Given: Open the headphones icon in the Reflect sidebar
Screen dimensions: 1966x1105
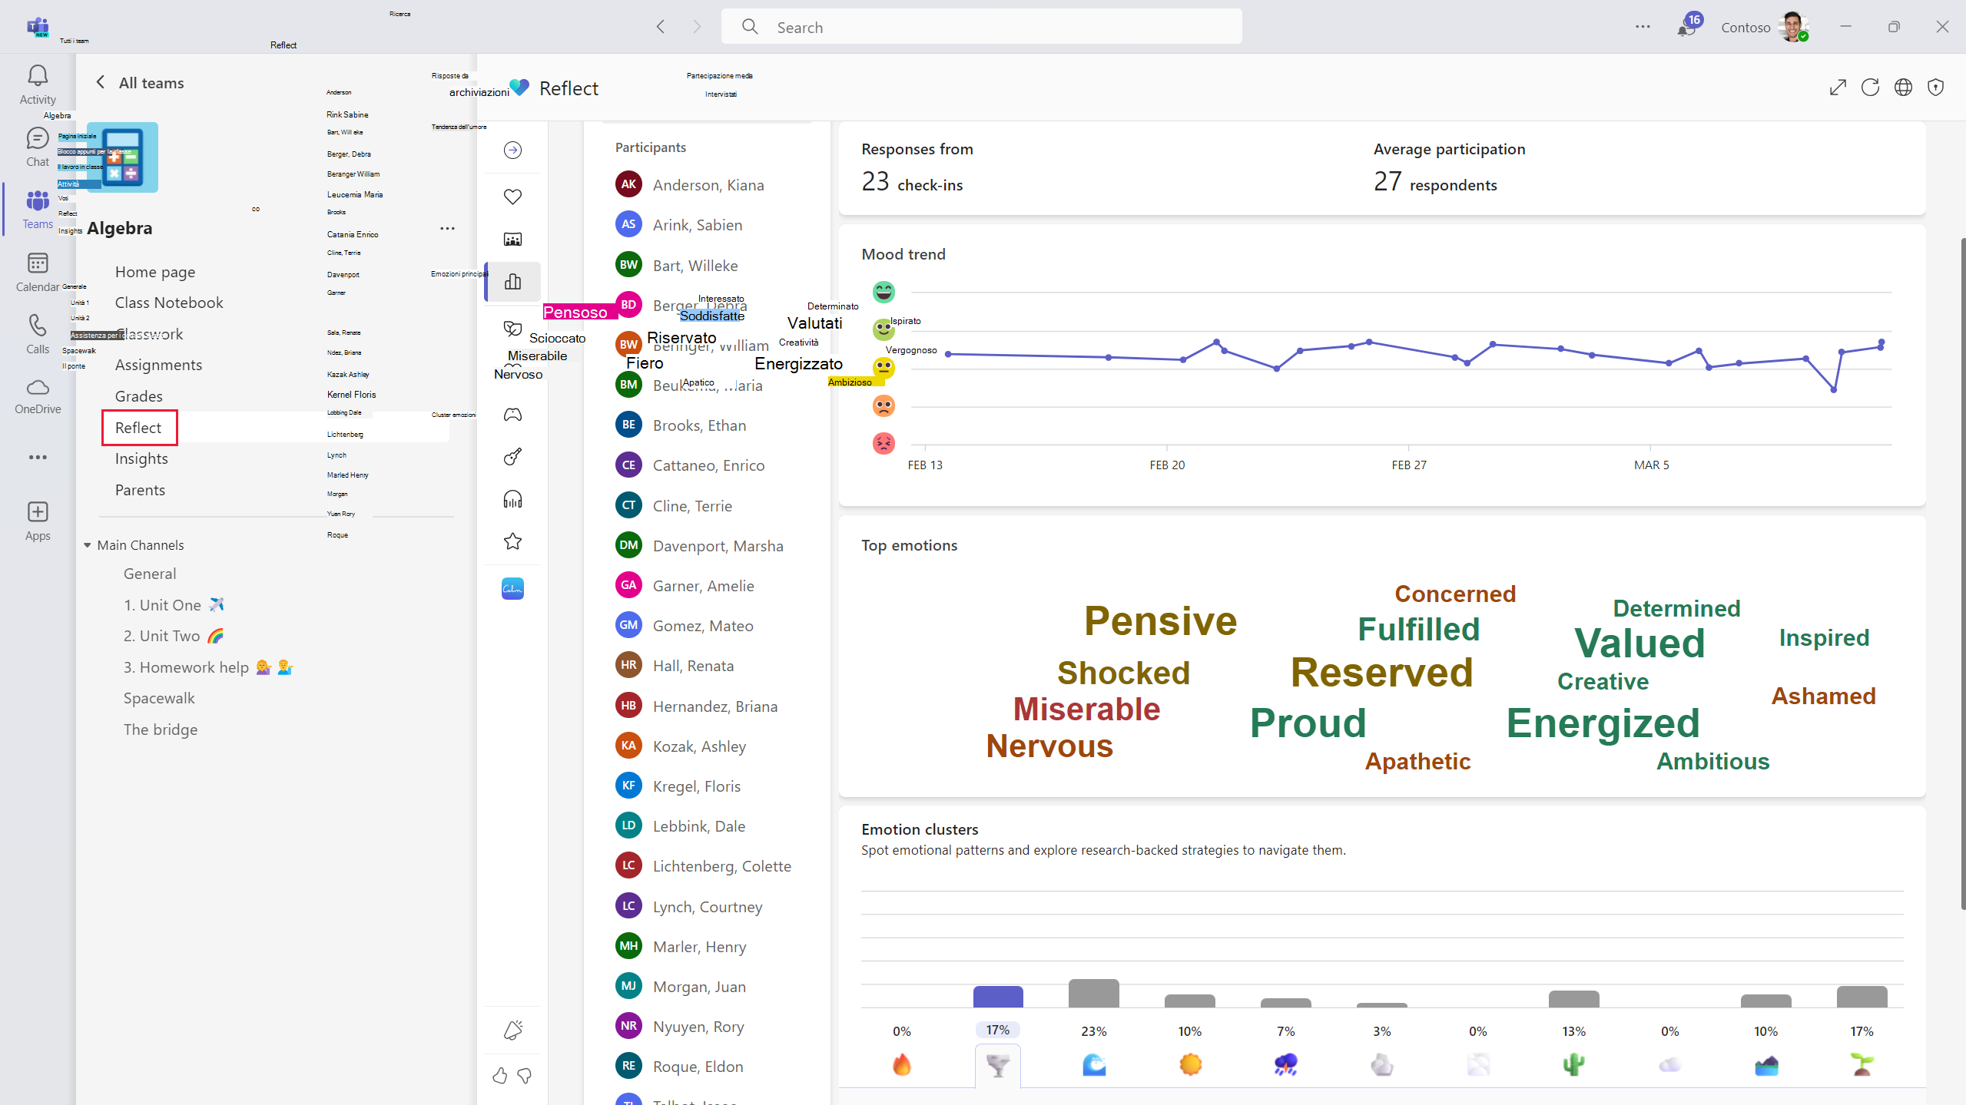Looking at the screenshot, I should pyautogui.click(x=512, y=500).
